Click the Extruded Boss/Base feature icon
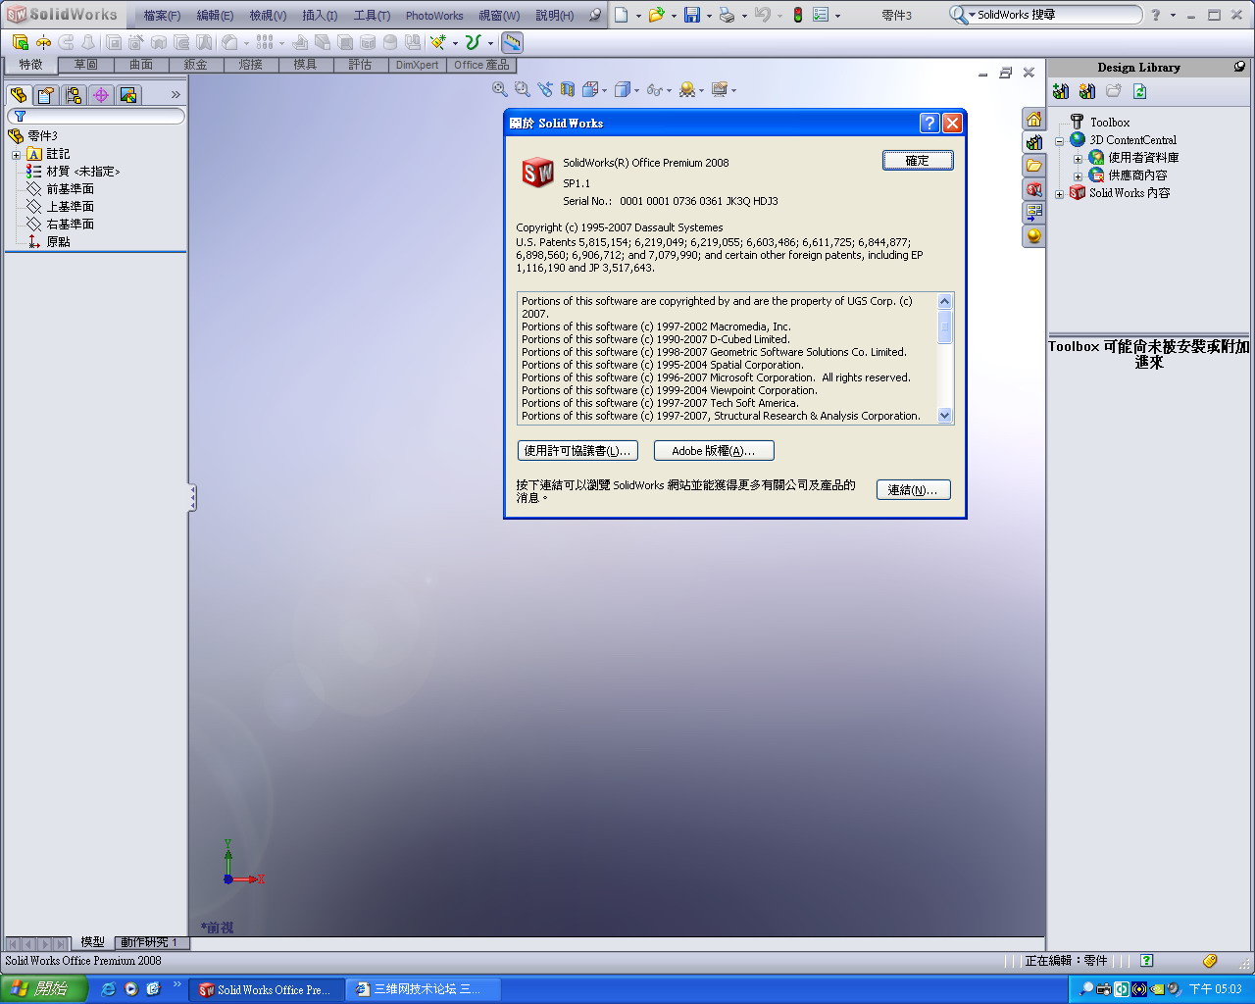The image size is (1255, 1004). 21,42
